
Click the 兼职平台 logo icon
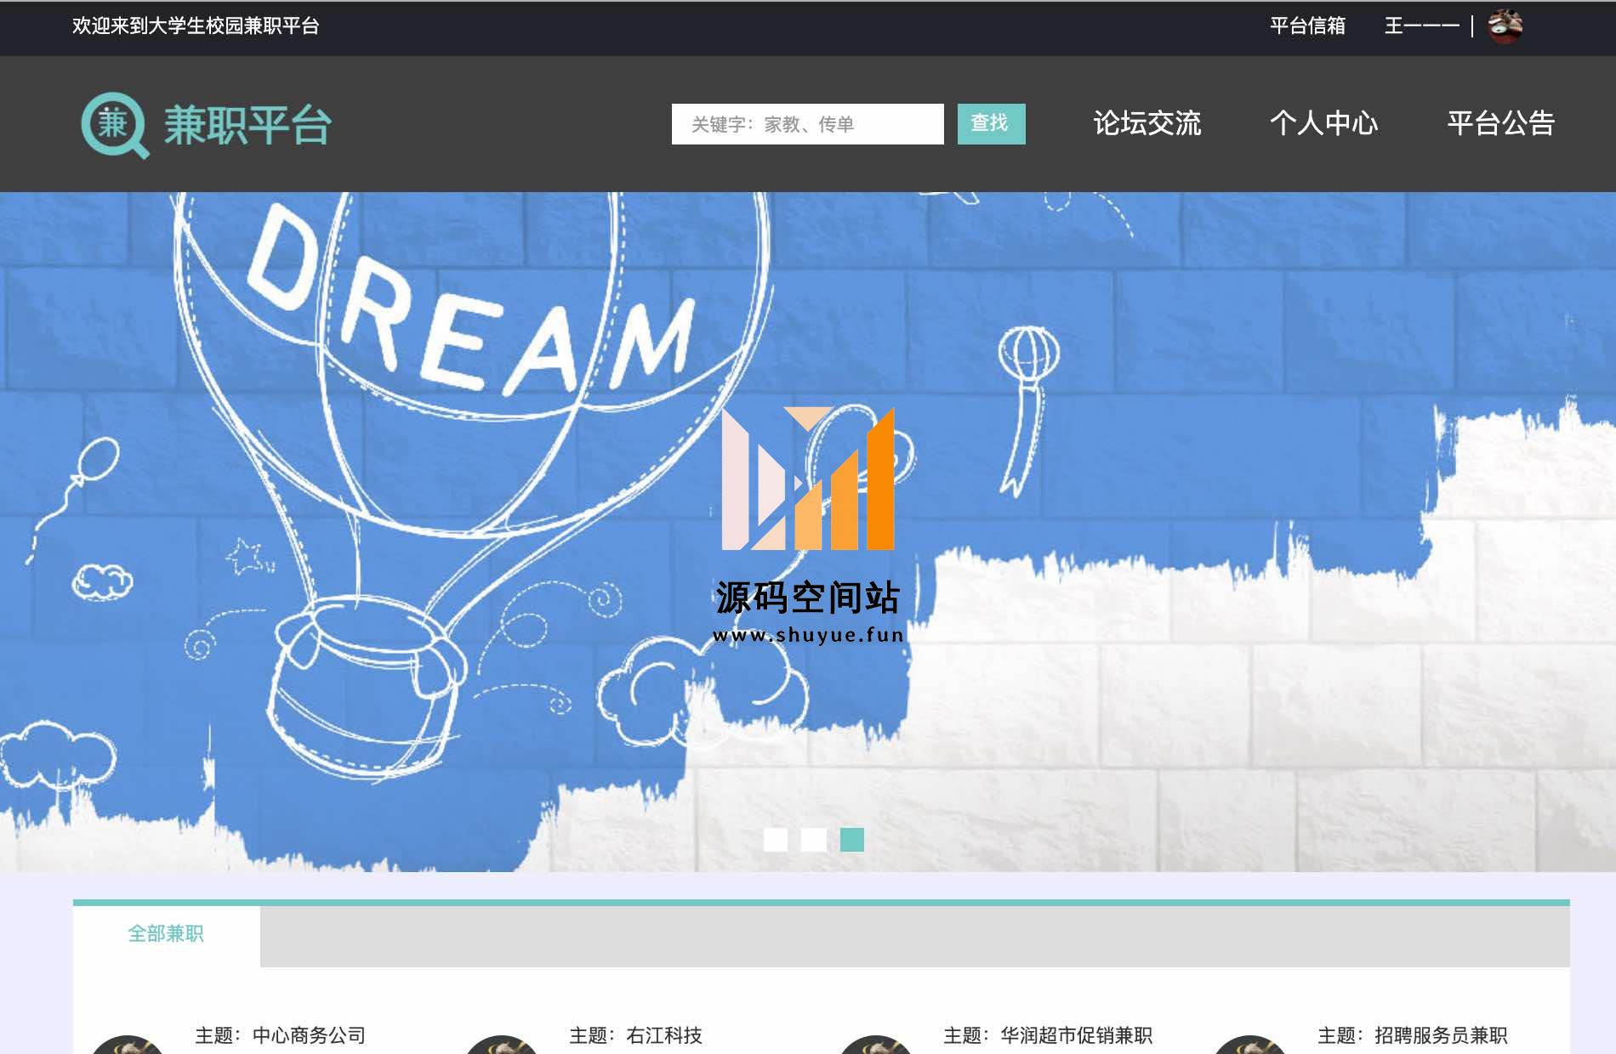115,125
